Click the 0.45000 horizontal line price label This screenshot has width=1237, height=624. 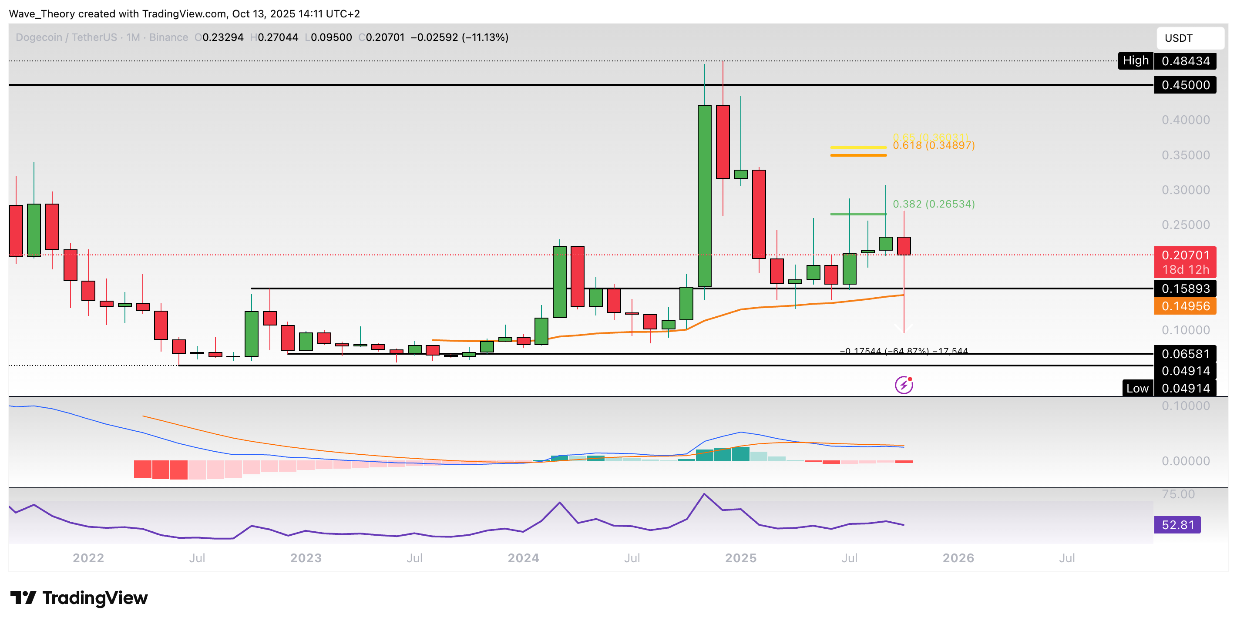coord(1185,85)
